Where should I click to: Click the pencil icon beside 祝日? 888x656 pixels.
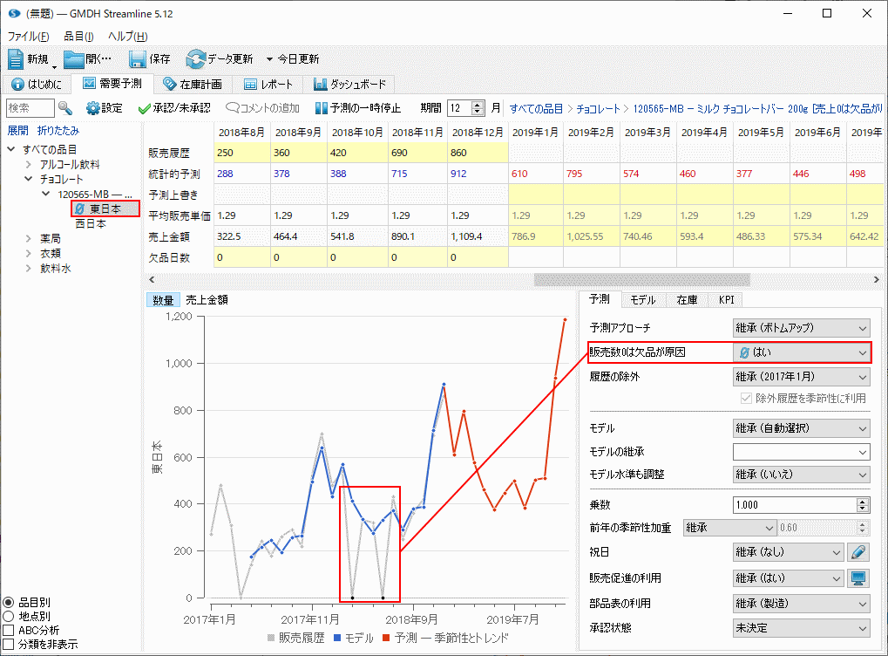point(858,552)
